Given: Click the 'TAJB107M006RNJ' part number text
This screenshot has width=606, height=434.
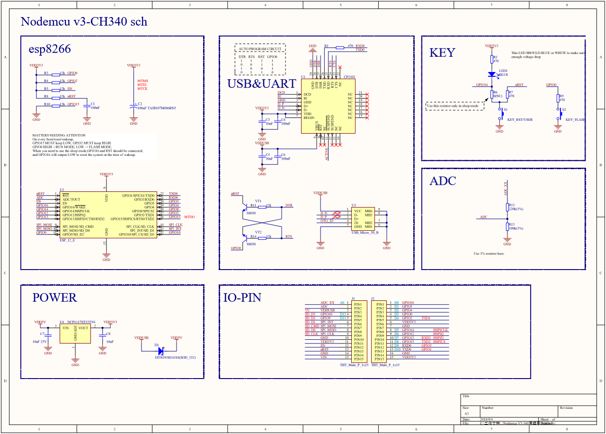Looking at the screenshot, I should pyautogui.click(x=162, y=108).
